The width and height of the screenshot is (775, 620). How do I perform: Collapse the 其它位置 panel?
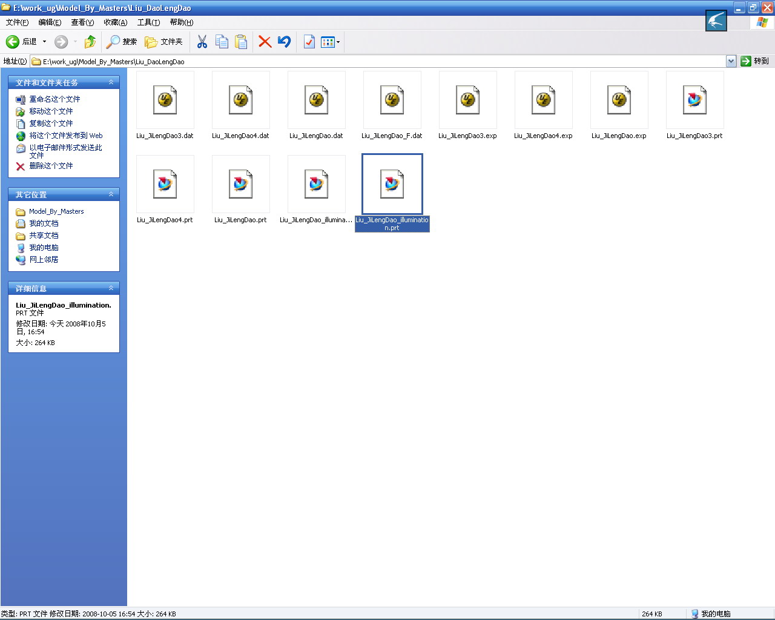[111, 194]
